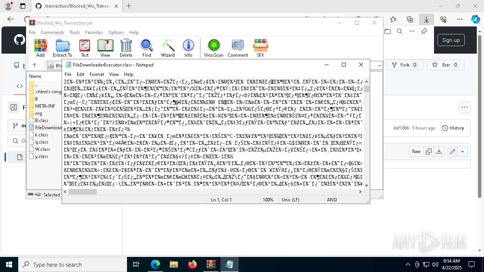This screenshot has width=484, height=272.
Task: Open the Windows Start menu
Action: [x=9, y=264]
